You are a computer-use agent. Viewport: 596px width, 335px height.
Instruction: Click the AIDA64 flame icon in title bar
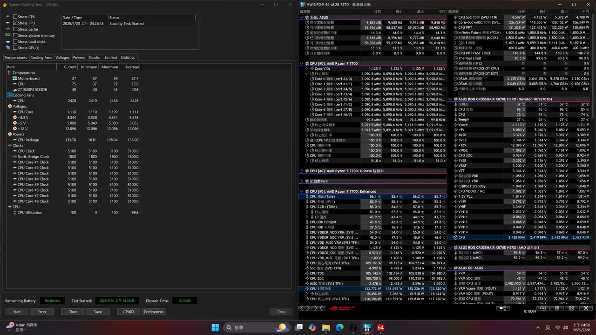(4, 5)
